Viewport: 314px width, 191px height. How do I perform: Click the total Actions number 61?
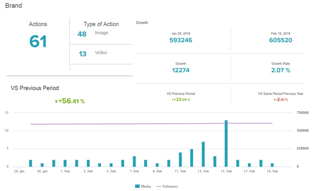[x=38, y=42]
